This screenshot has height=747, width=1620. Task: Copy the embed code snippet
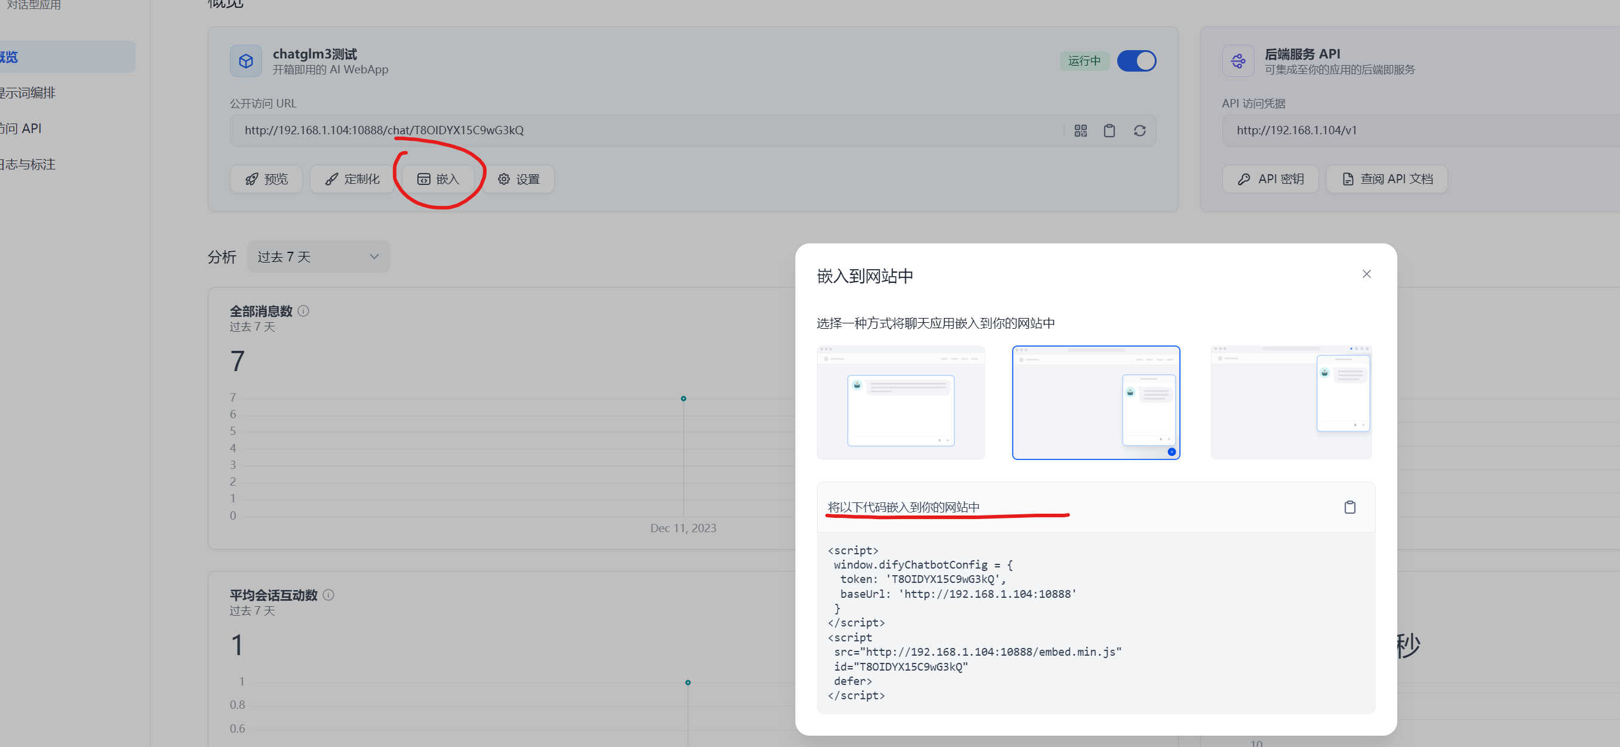pos(1350,507)
